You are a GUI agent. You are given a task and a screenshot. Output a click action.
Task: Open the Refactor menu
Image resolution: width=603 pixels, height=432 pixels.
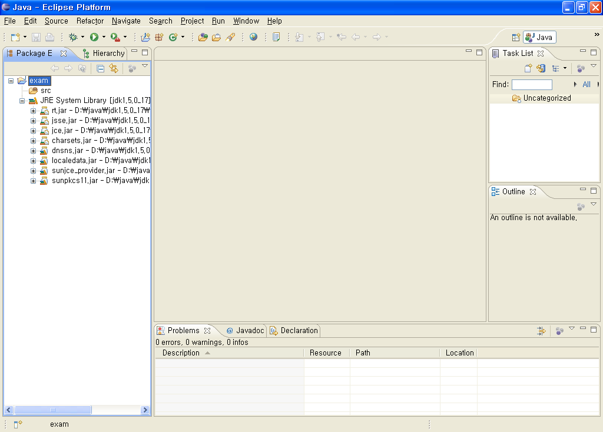tap(90, 21)
